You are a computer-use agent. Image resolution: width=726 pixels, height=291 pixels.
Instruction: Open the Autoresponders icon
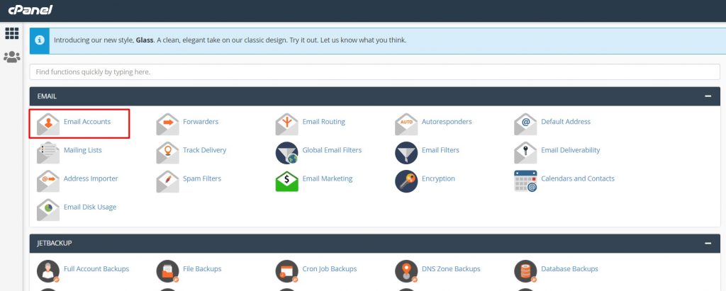click(x=406, y=123)
